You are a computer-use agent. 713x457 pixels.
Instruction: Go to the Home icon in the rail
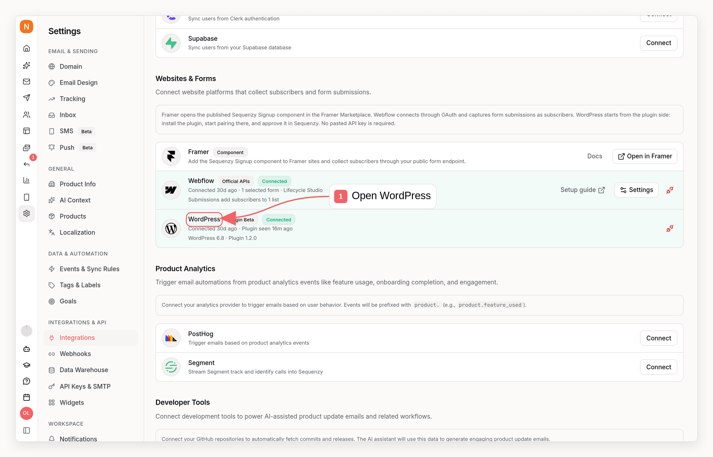[x=26, y=48]
